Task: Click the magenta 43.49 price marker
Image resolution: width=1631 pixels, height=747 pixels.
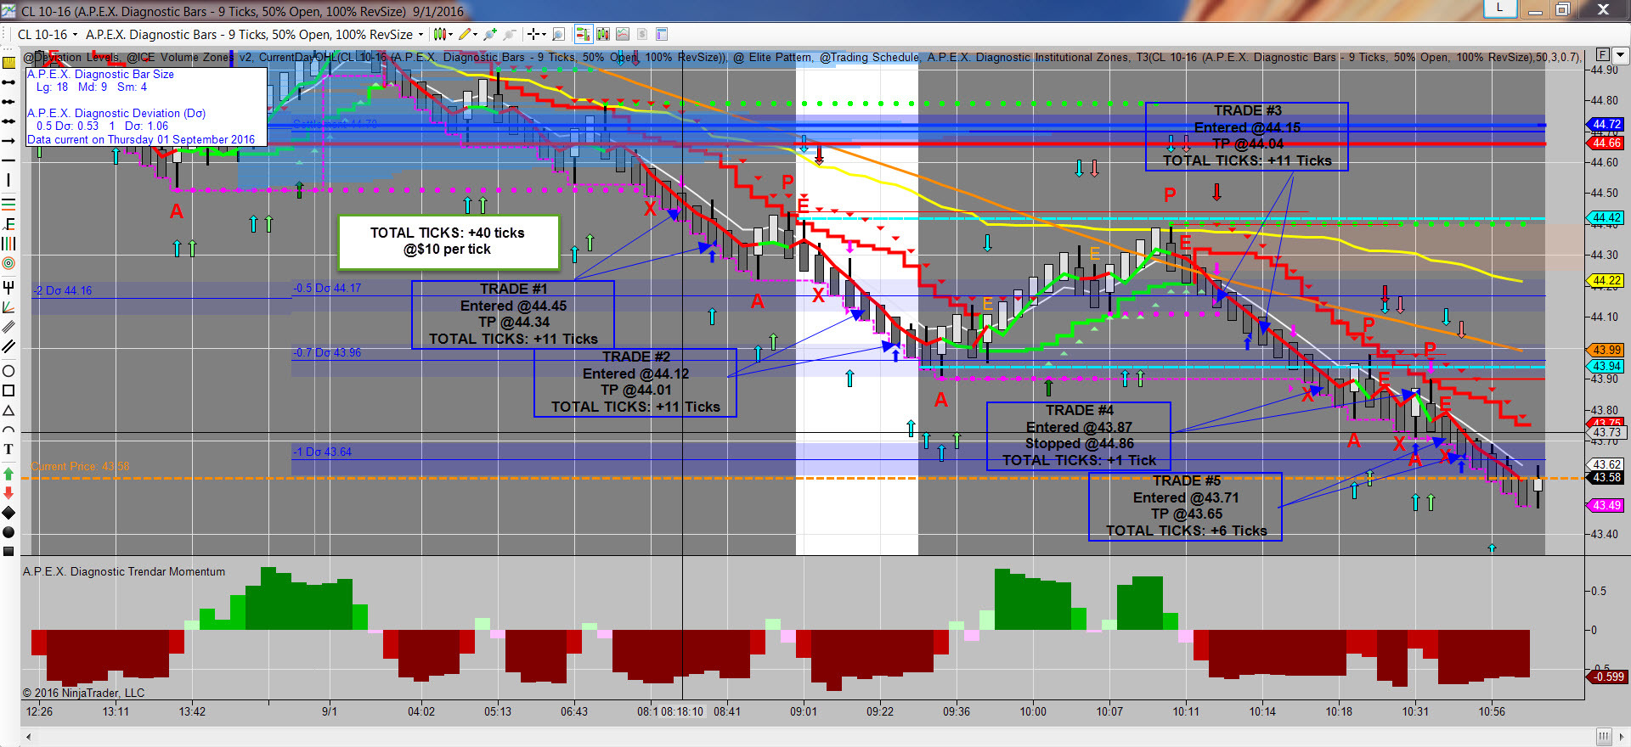Action: pos(1606,506)
